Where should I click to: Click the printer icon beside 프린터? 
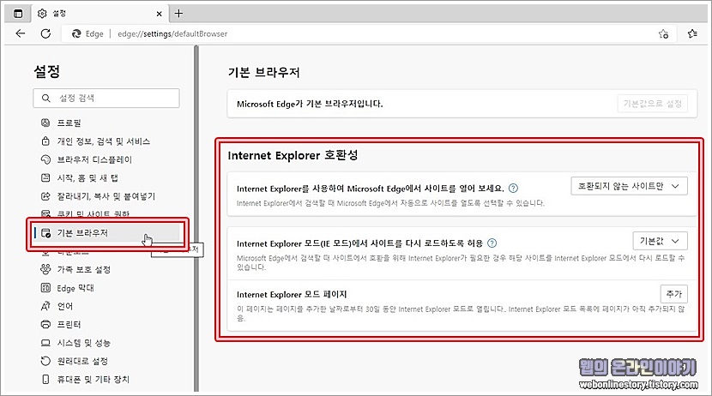45,324
